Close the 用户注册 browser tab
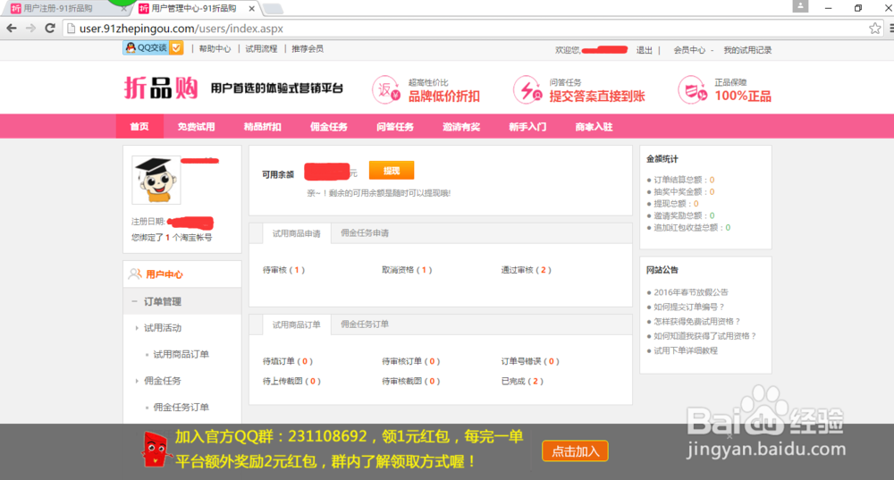This screenshot has height=480, width=894. coord(123,9)
